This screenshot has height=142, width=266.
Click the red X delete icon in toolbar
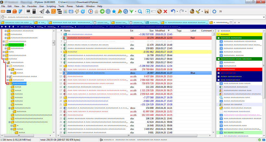click(x=165, y=12)
